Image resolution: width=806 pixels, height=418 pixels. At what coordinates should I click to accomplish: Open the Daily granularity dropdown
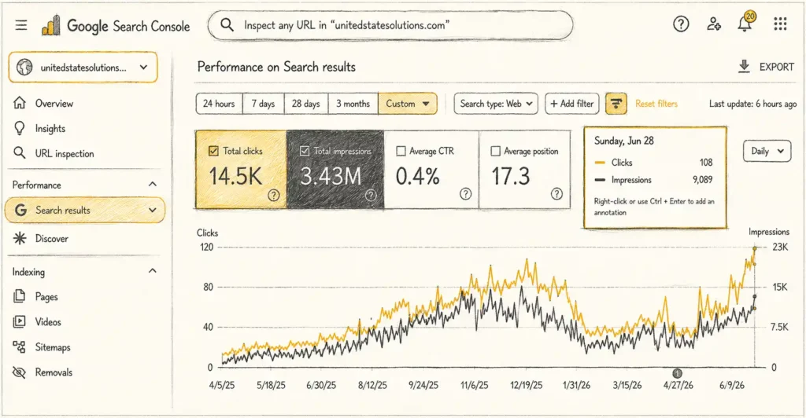click(x=767, y=152)
